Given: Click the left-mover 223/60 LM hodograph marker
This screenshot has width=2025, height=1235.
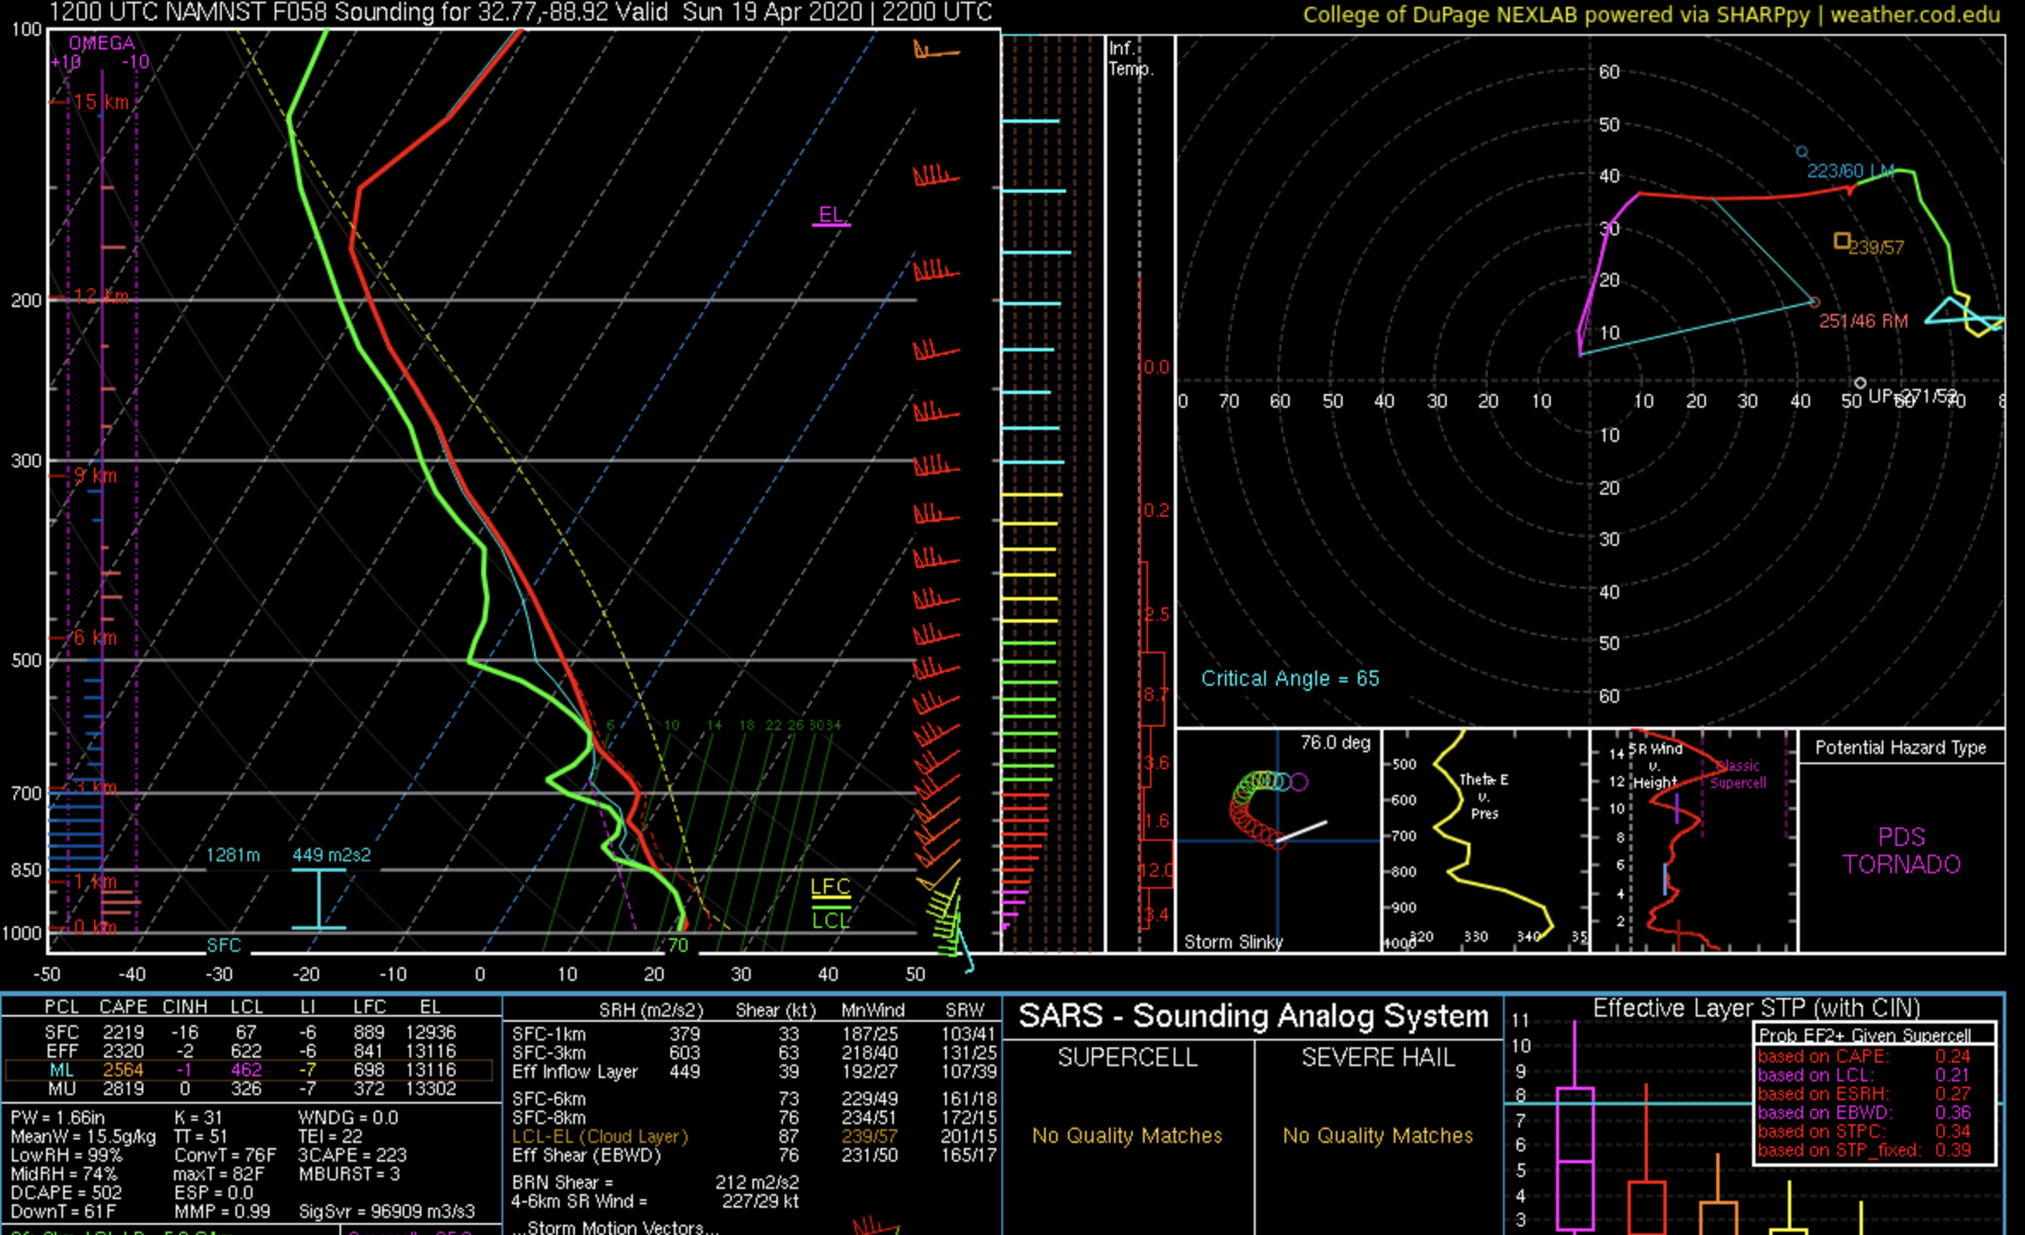Looking at the screenshot, I should click(x=1802, y=152).
